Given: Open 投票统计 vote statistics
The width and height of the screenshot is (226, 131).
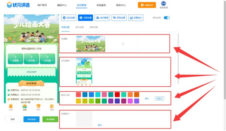Looking at the screenshot, I should (136, 18).
